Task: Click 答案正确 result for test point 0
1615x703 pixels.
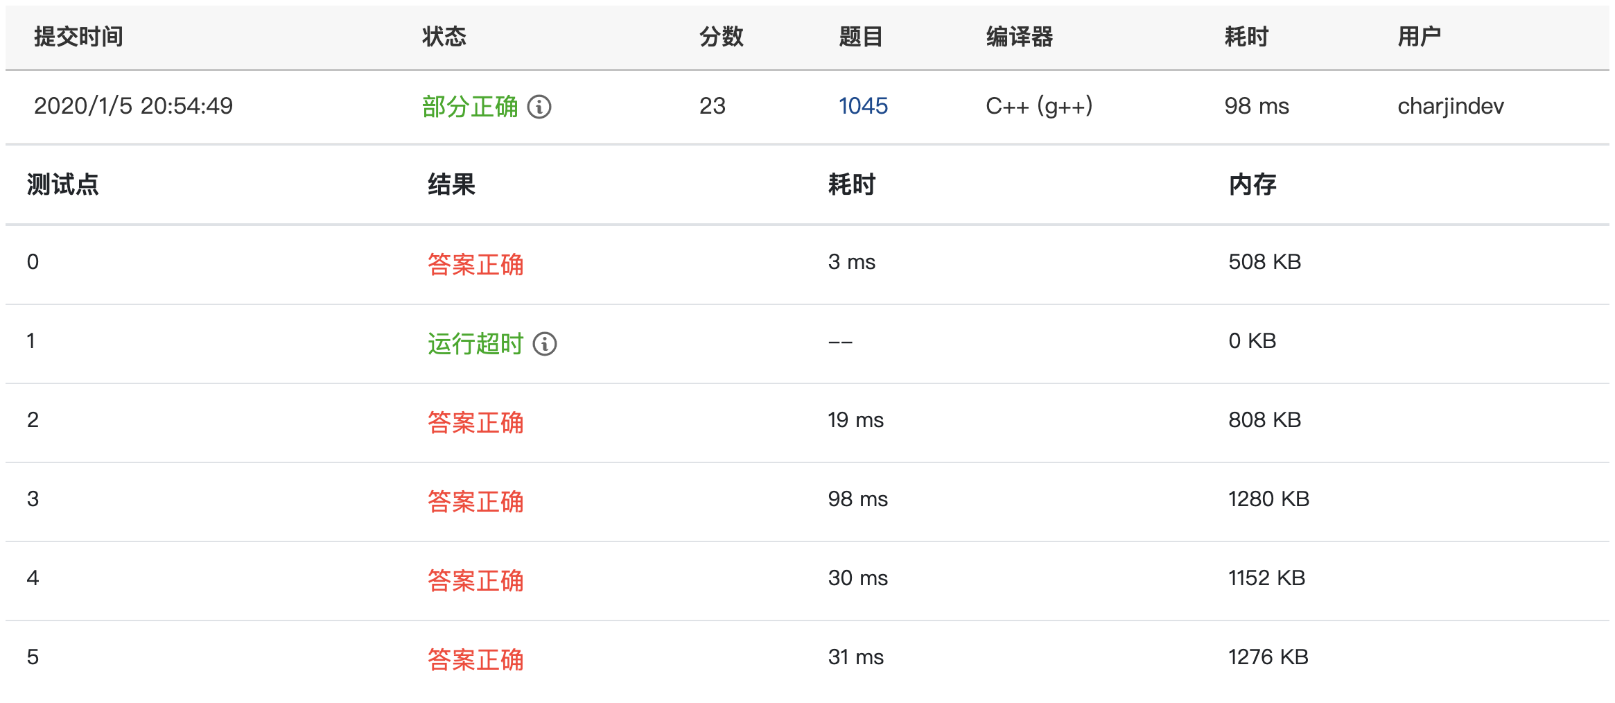Action: [x=475, y=265]
